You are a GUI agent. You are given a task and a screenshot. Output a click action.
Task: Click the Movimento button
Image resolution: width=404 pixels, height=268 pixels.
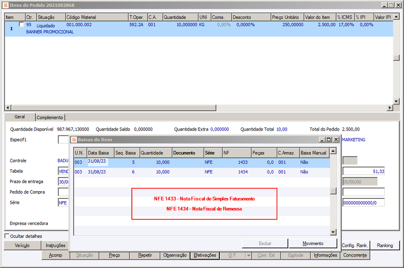(x=313, y=244)
